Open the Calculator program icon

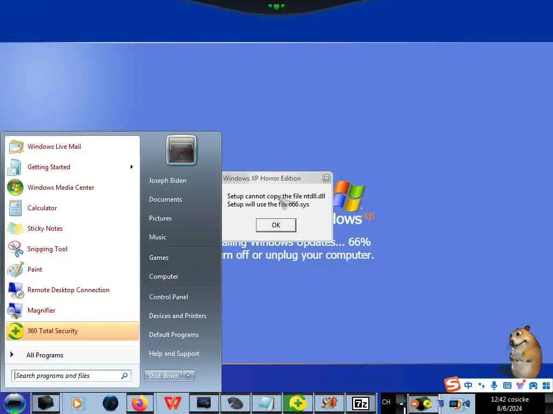coord(15,208)
